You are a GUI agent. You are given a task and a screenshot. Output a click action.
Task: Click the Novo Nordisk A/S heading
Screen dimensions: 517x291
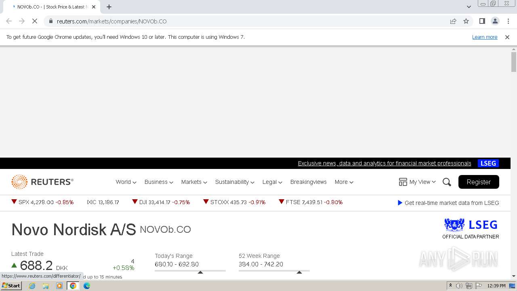point(74,230)
